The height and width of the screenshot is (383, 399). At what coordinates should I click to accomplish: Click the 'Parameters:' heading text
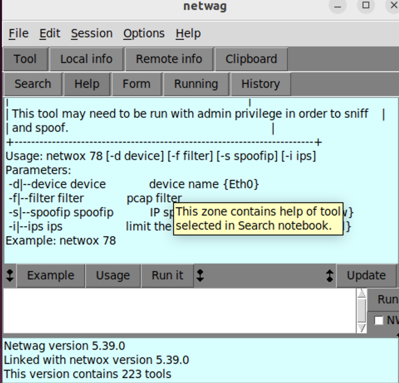click(x=38, y=170)
